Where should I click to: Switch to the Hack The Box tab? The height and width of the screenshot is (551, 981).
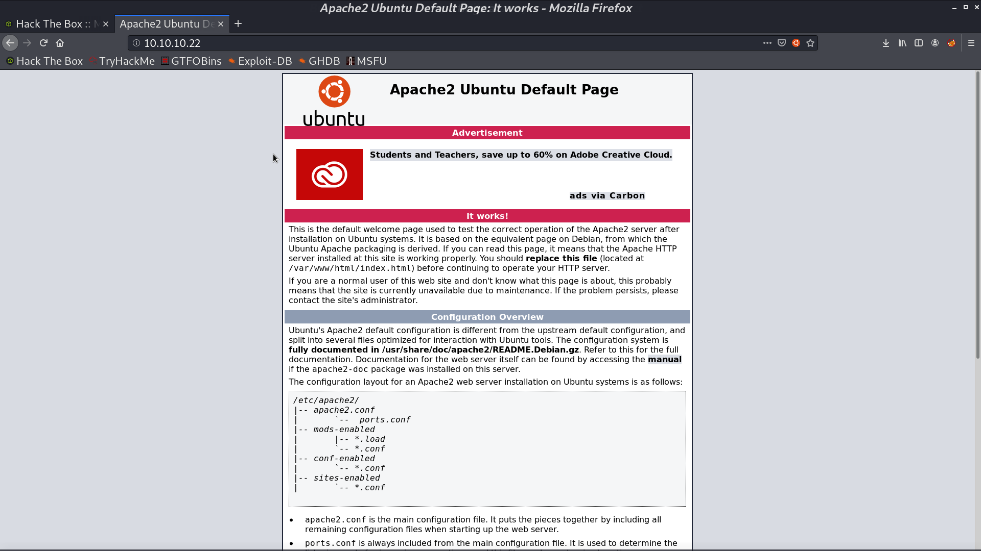tap(53, 24)
